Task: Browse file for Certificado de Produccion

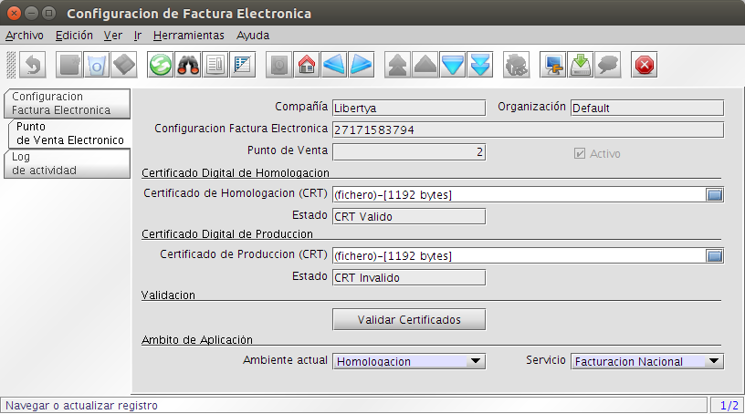Action: click(714, 256)
